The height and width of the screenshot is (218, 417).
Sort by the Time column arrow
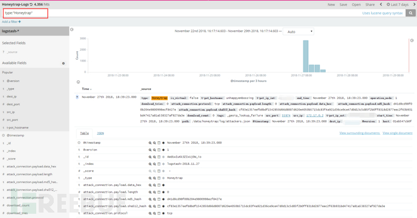[x=91, y=89]
